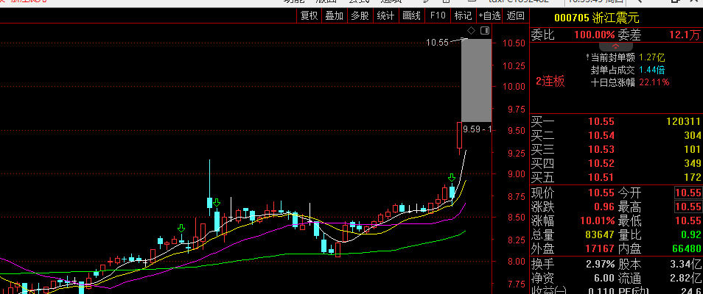Click the stock title 000705 浙江震元
The height and width of the screenshot is (294, 703).
click(597, 18)
